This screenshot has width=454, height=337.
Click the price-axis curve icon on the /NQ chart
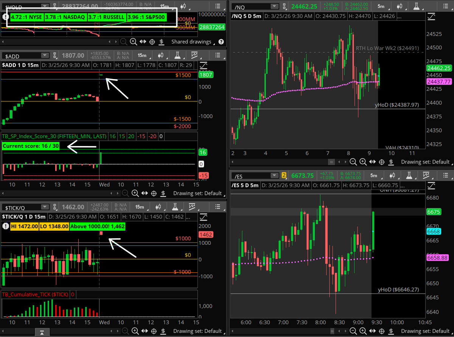[431, 17]
